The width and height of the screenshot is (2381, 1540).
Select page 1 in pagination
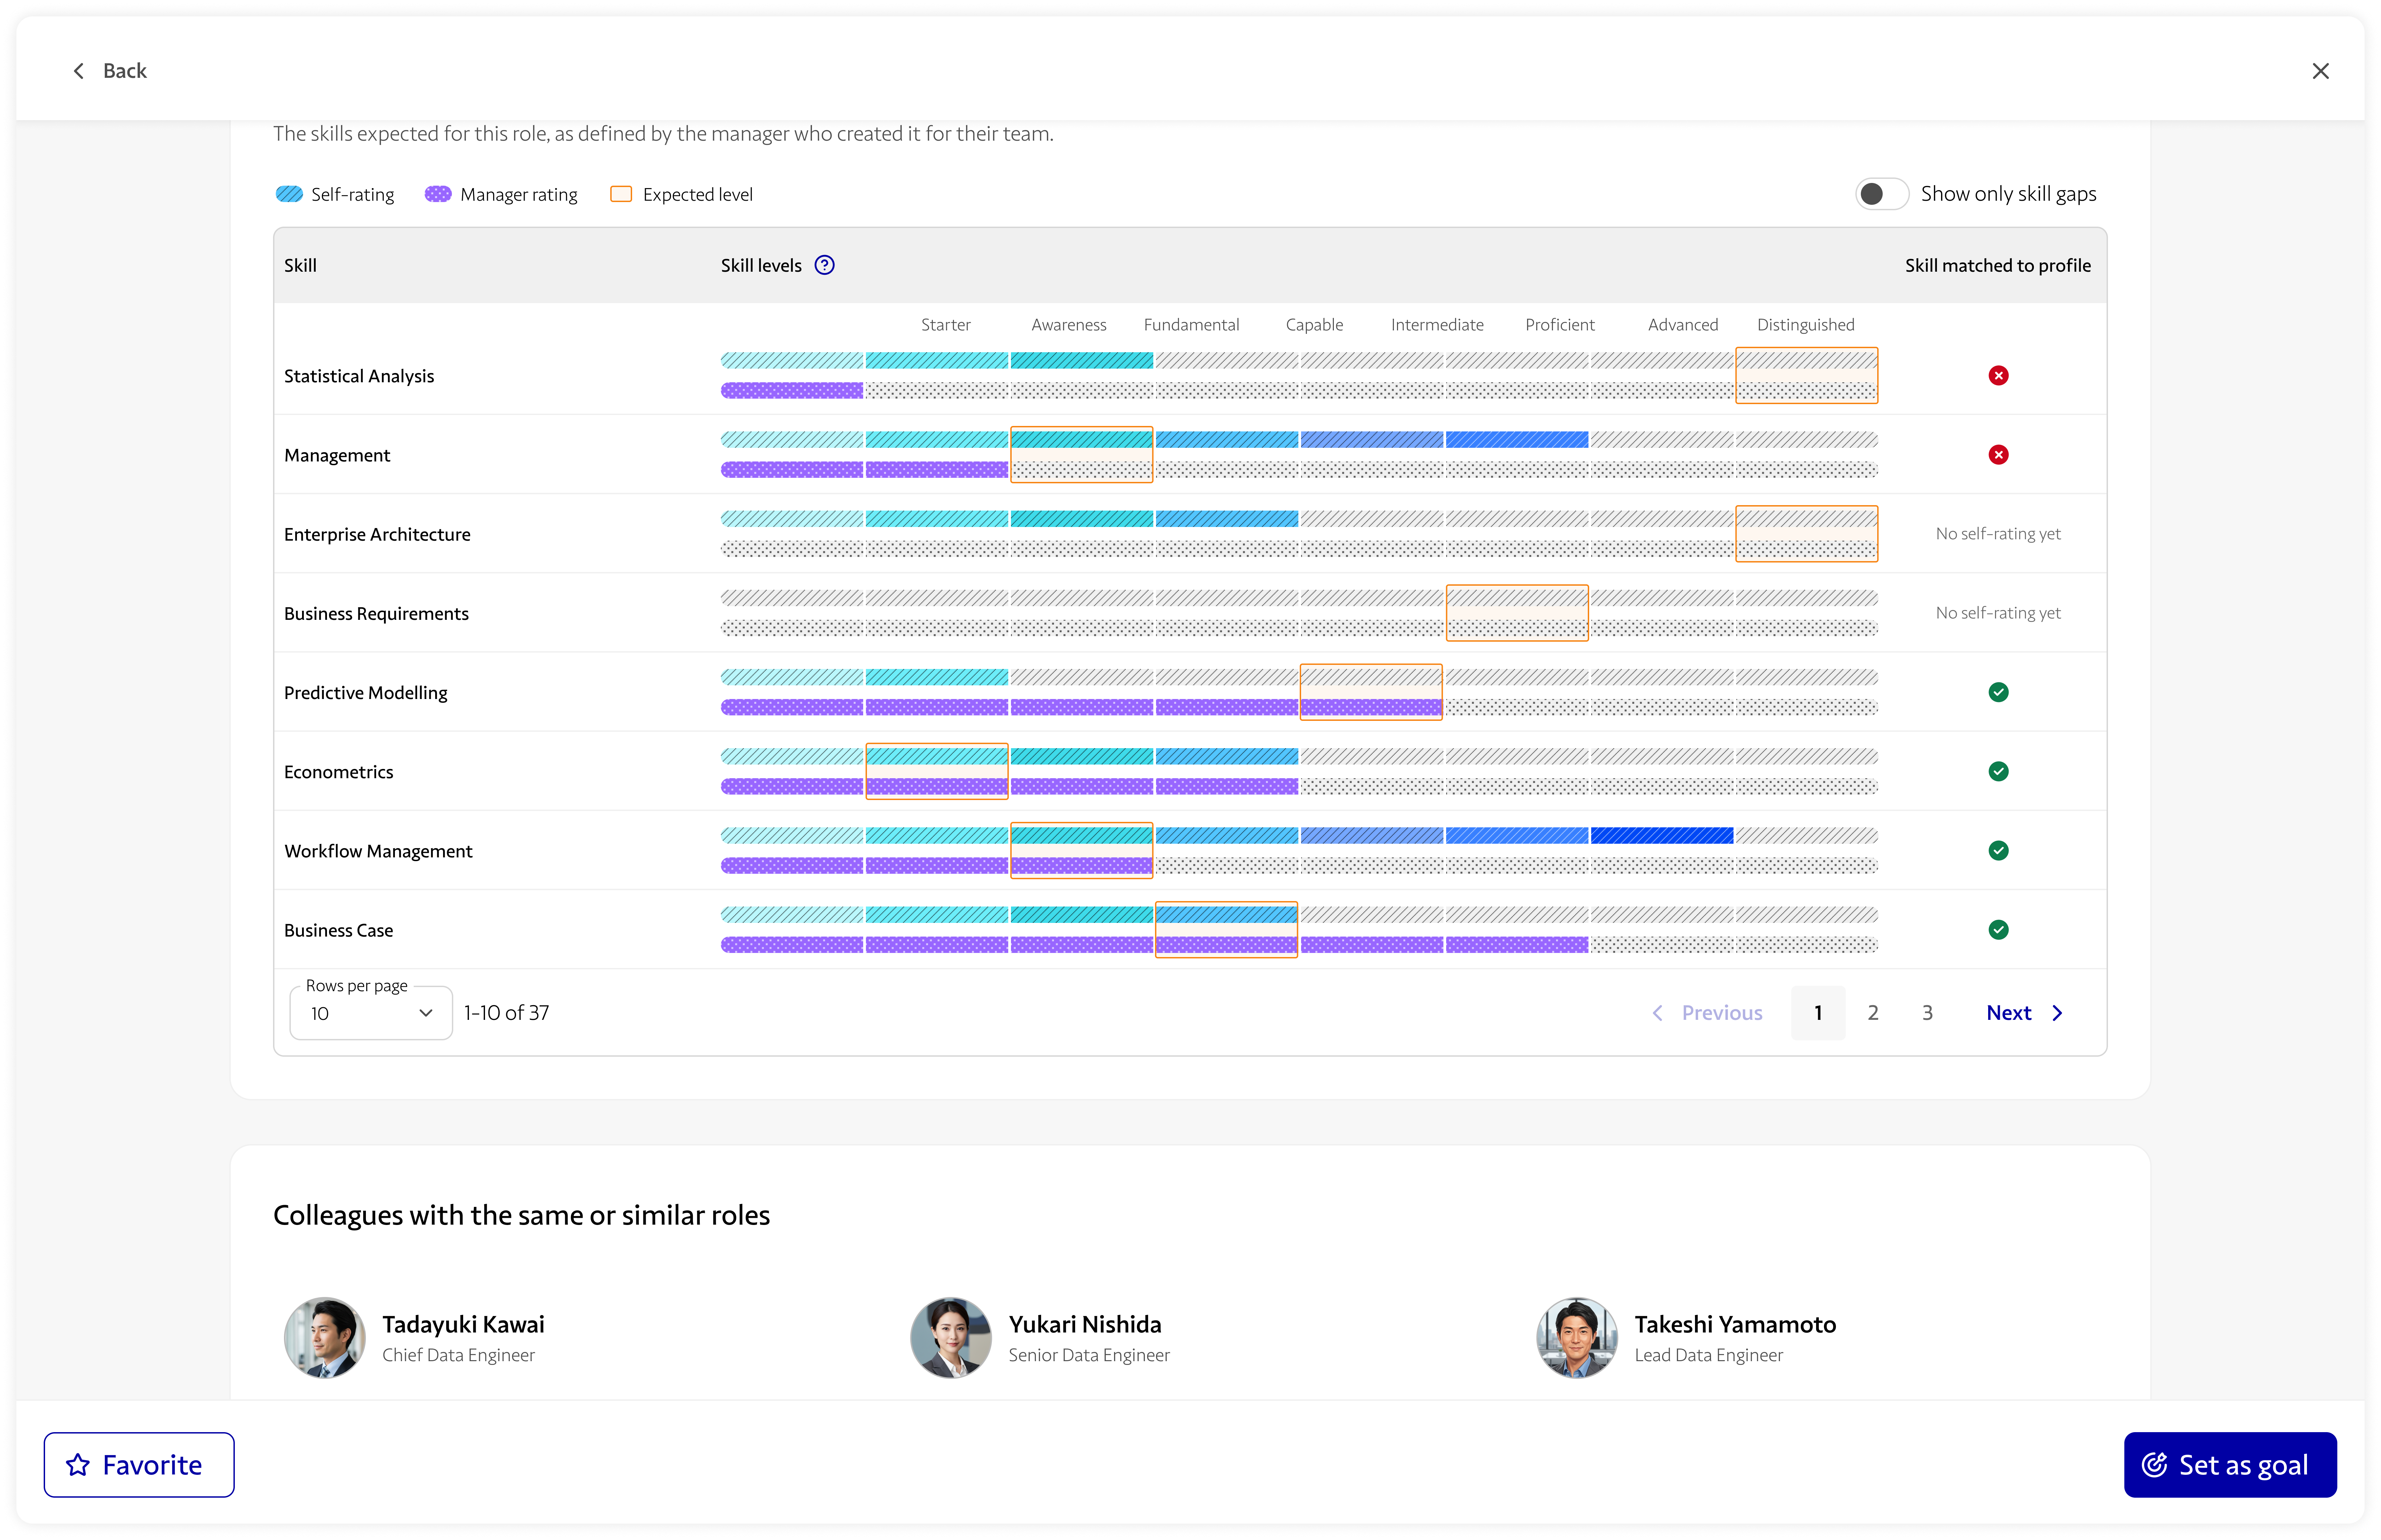(x=1817, y=1013)
